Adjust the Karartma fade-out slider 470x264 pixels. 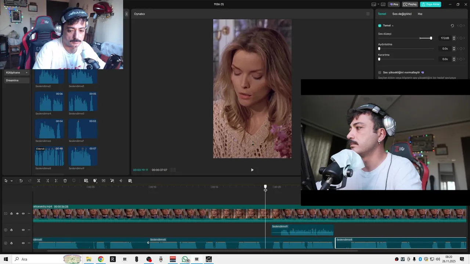pyautogui.click(x=379, y=59)
